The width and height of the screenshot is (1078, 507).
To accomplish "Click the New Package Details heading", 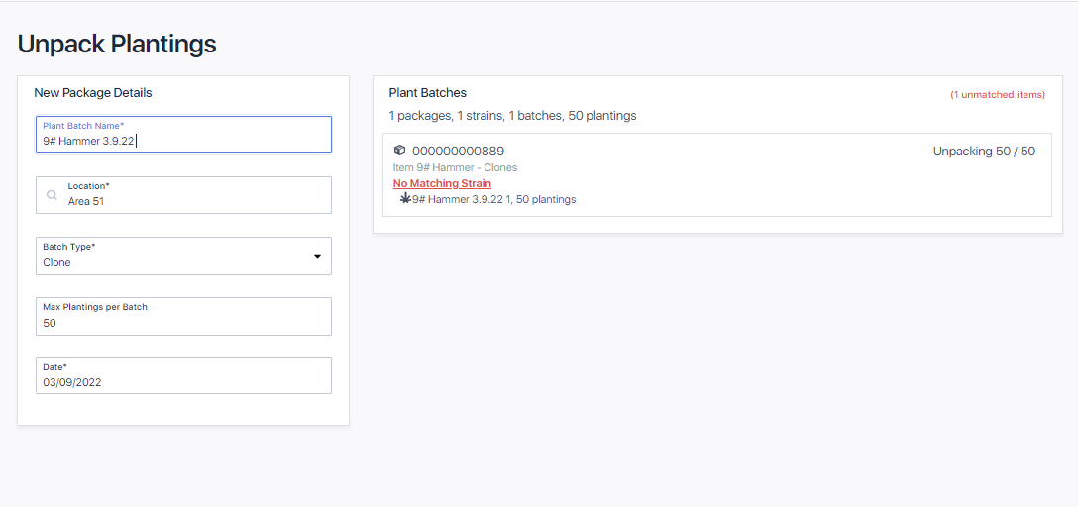I will (x=93, y=93).
